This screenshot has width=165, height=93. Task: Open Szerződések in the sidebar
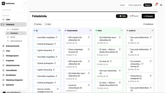tap(14, 70)
